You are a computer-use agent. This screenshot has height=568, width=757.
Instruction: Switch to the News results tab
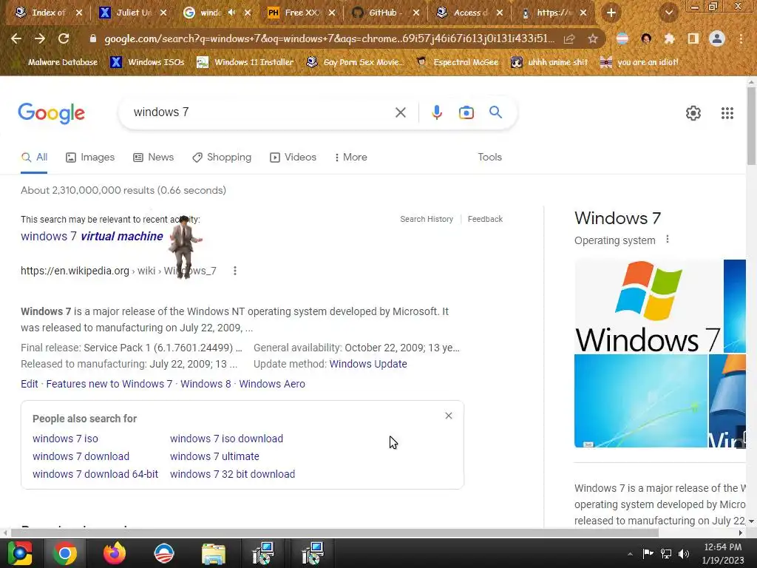pos(154,158)
